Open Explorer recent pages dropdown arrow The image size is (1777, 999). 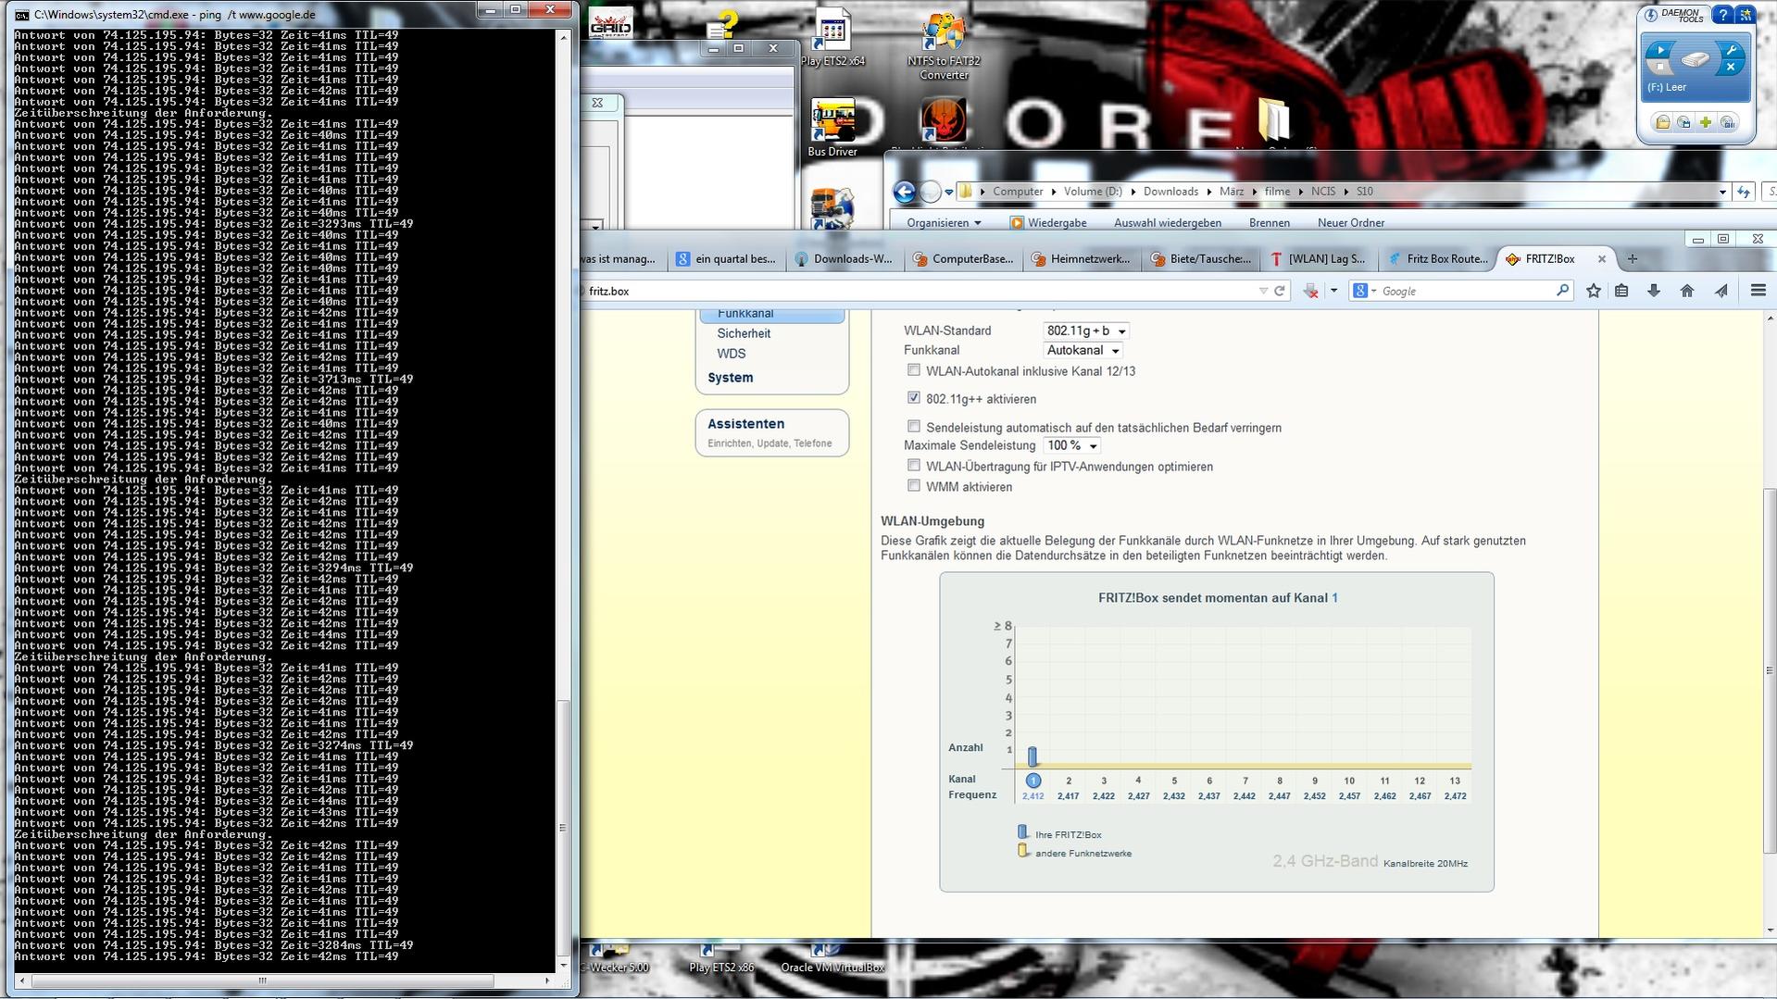pyautogui.click(x=949, y=193)
